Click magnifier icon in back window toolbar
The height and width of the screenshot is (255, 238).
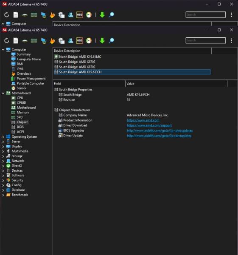112,14
